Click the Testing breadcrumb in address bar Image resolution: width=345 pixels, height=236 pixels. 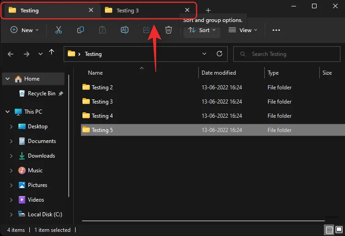(x=93, y=54)
